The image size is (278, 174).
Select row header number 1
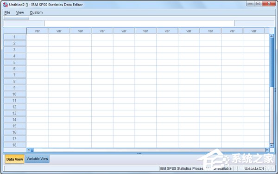pos(15,37)
